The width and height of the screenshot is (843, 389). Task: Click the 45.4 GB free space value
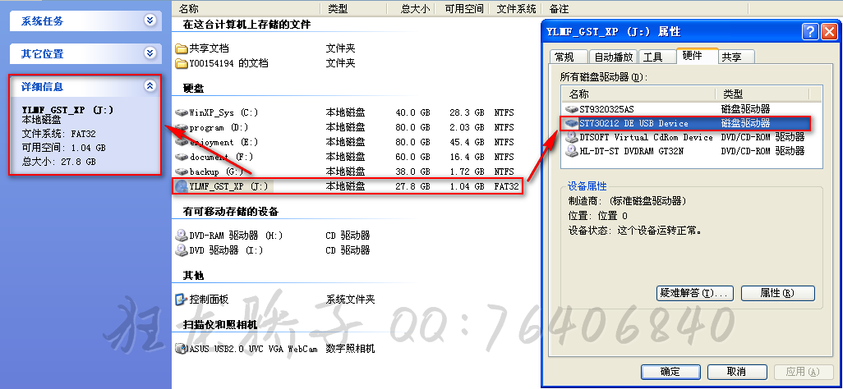468,142
